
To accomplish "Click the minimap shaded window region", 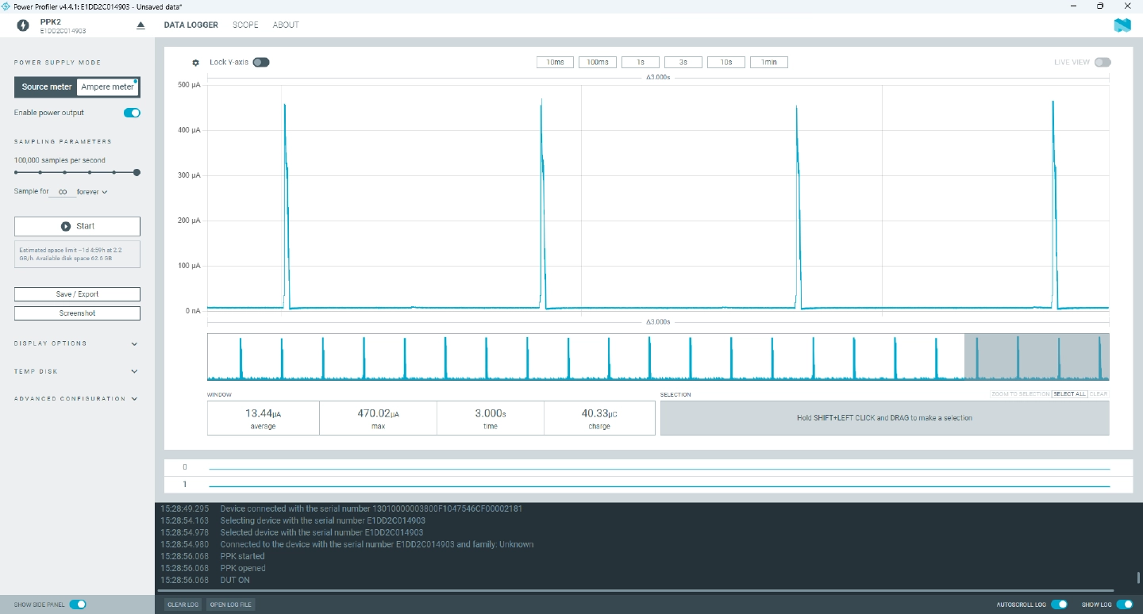I will (1037, 357).
